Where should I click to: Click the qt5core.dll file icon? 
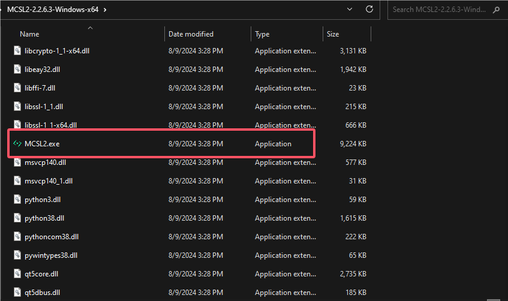[17, 274]
